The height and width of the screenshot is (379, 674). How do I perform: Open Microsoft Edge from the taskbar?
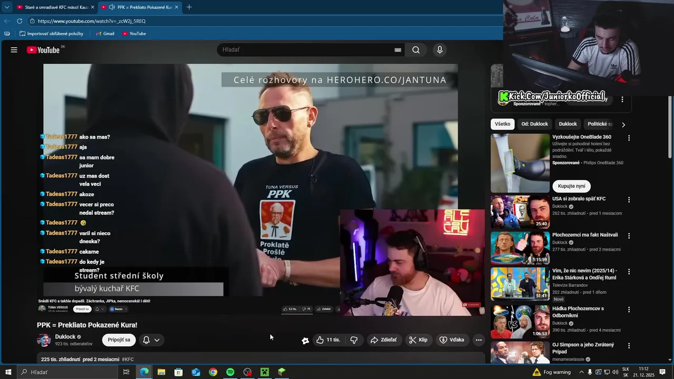click(144, 372)
